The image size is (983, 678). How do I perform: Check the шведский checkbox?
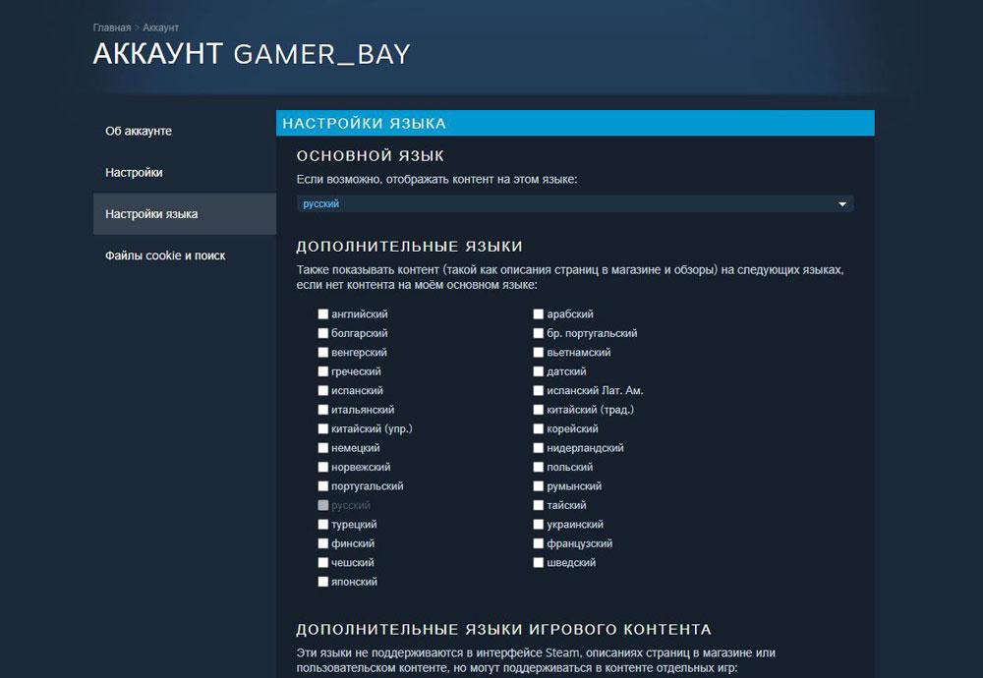tap(539, 563)
